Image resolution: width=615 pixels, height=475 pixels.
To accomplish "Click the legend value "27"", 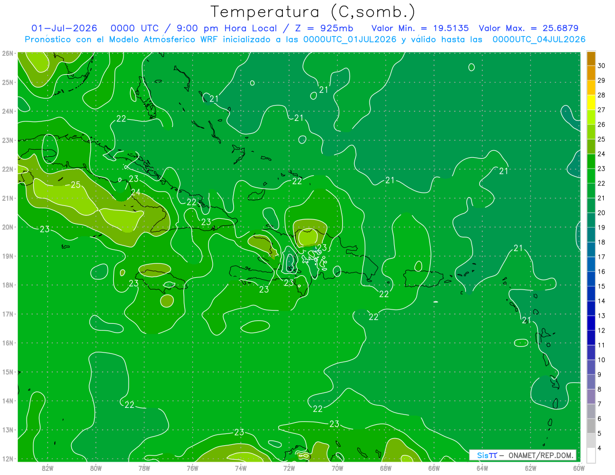I will [x=601, y=110].
